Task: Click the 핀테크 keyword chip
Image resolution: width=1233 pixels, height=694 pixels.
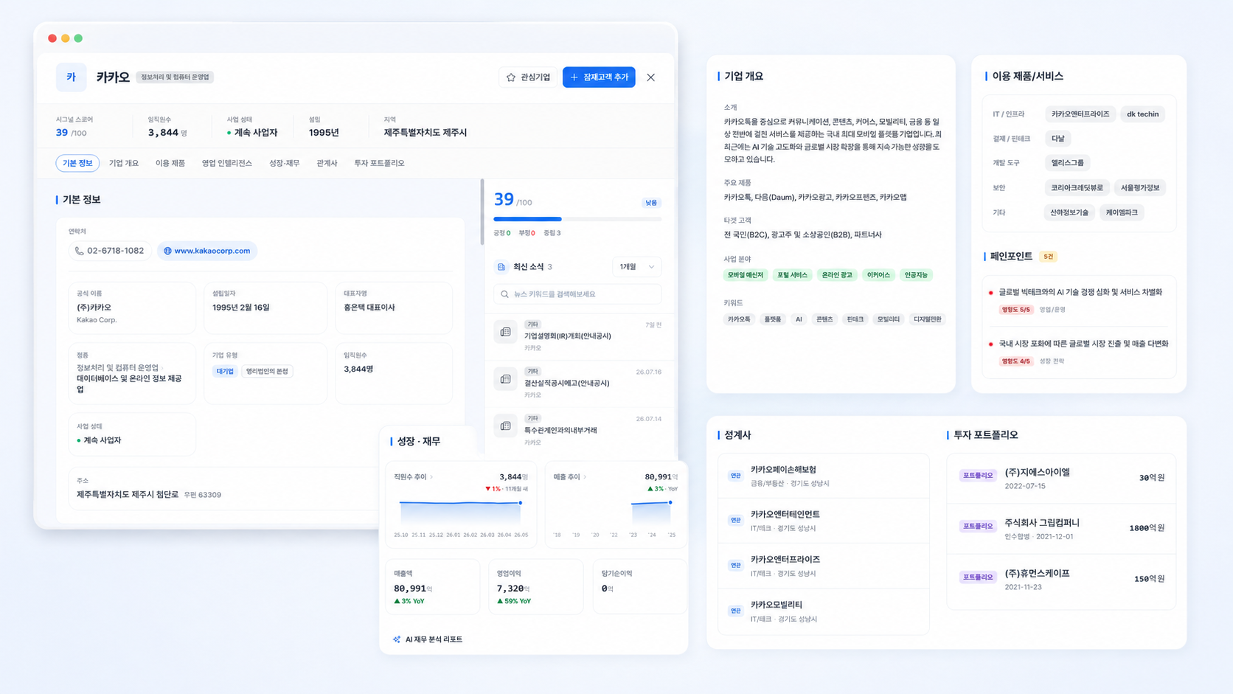Action: tap(855, 319)
